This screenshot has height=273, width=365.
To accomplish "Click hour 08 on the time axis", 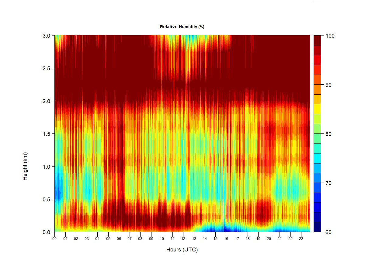I will pyautogui.click(x=140, y=239).
